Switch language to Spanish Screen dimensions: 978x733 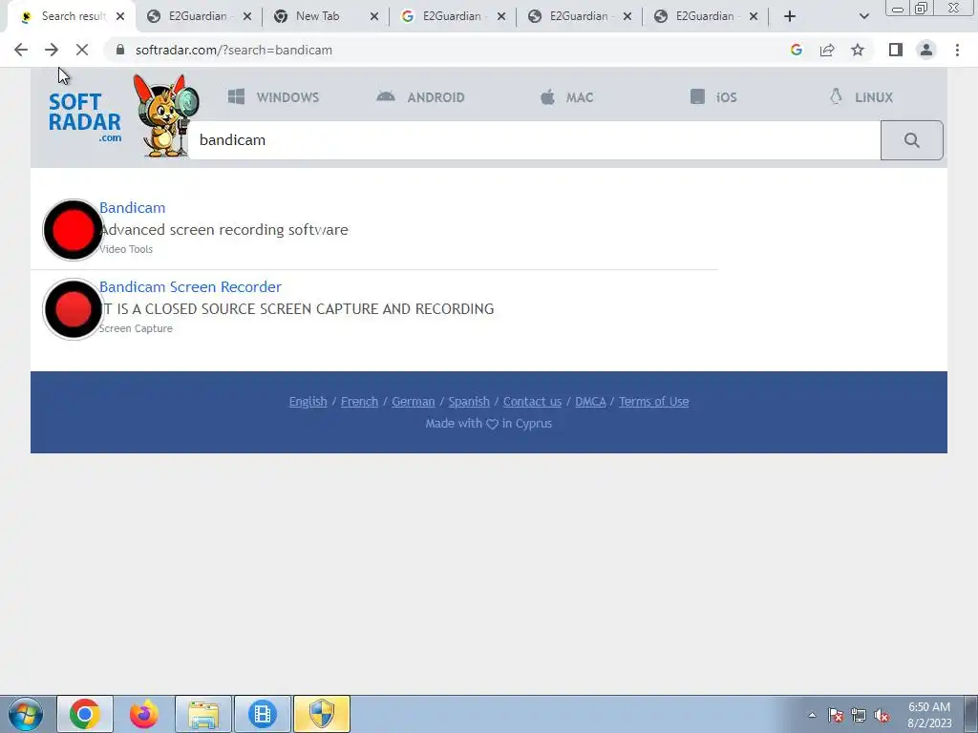[x=469, y=402]
